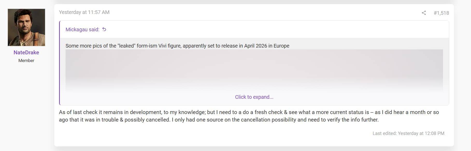This screenshot has height=151, width=471.
Task: Click the word "leaked" in the quoted text
Action: (126, 46)
